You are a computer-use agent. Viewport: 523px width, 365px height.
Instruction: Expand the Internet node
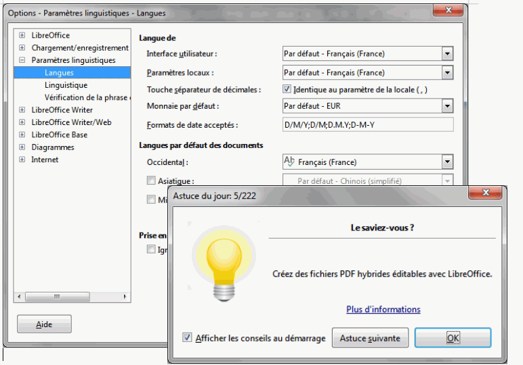pos(22,160)
